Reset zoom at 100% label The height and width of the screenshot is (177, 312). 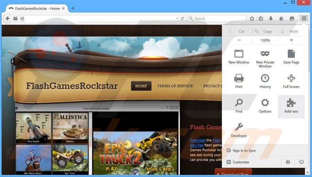(265, 40)
